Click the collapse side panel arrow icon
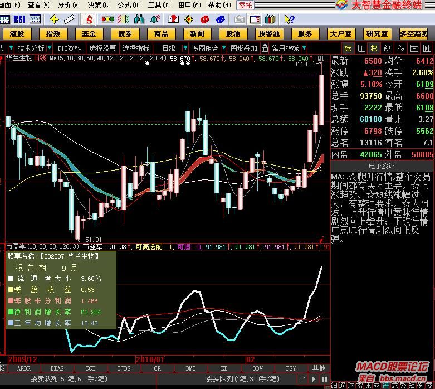Screen dimensions: 435x389 point(427,48)
